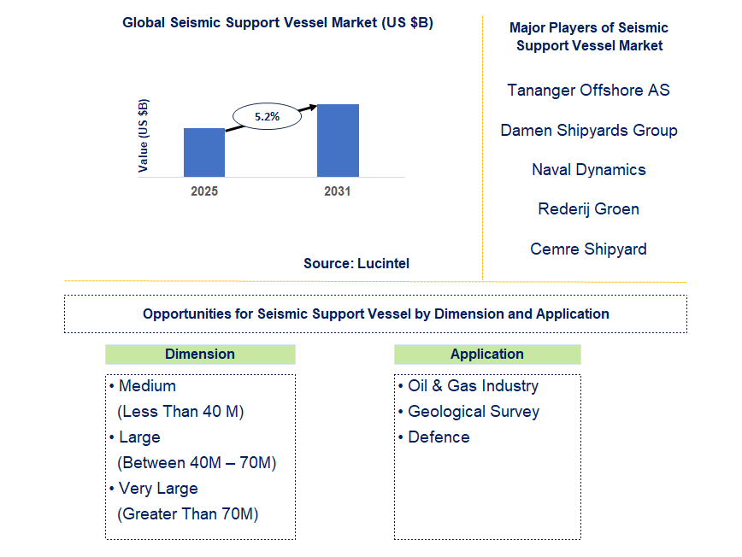This screenshot has height=557, width=742.
Task: Click the 2025 bar in the chart
Action: point(203,152)
